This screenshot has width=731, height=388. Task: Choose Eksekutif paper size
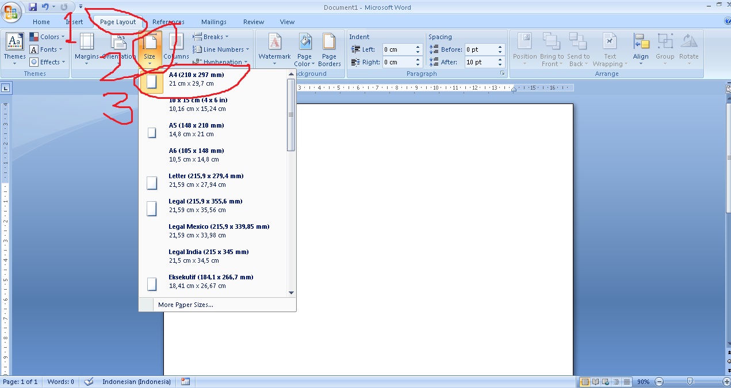pyautogui.click(x=213, y=282)
